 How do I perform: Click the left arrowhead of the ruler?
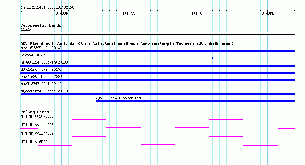click(x=21, y=11)
